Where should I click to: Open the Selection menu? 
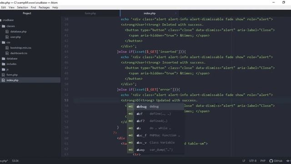point(22,7)
